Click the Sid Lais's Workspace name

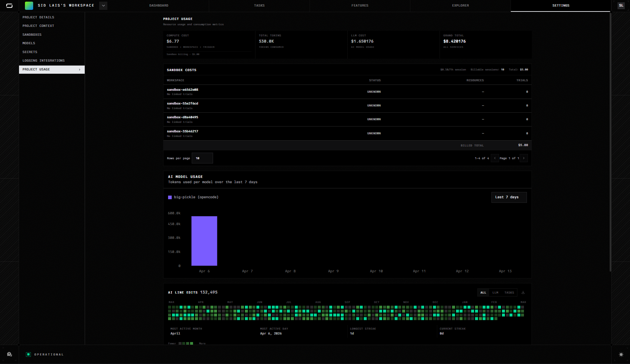[x=66, y=6]
